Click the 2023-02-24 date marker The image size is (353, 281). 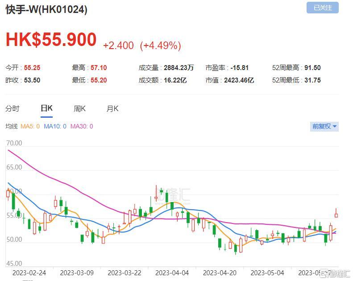coord(29,273)
